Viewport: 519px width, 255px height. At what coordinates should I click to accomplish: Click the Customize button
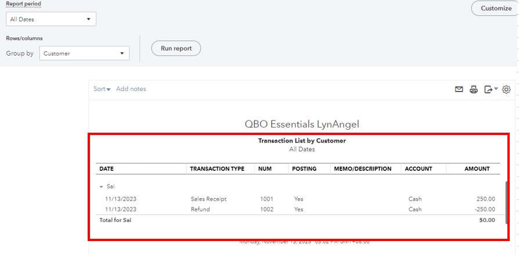point(496,8)
